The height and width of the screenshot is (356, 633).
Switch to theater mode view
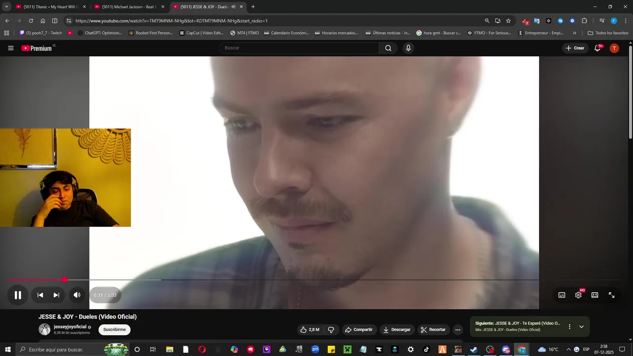(595, 295)
